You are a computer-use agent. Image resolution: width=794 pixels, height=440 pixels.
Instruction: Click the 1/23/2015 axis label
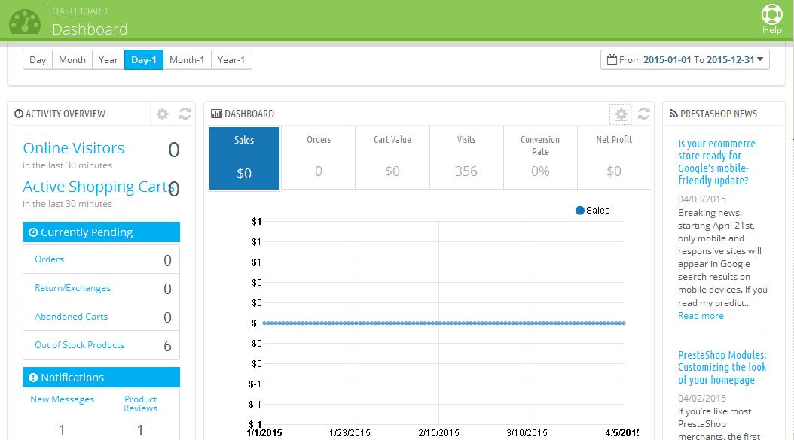(x=350, y=433)
